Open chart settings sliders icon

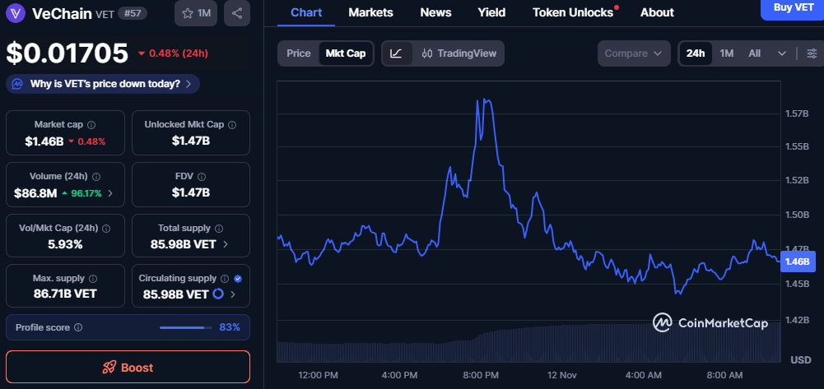[x=812, y=53]
